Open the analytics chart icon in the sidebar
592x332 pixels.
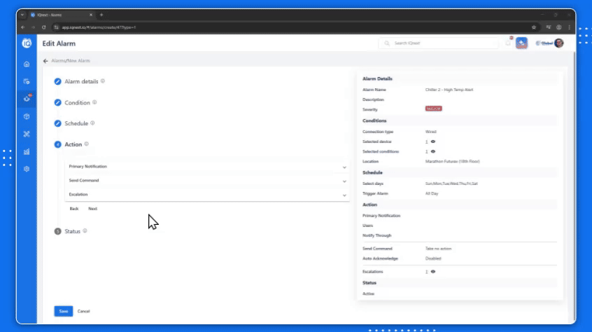click(27, 151)
